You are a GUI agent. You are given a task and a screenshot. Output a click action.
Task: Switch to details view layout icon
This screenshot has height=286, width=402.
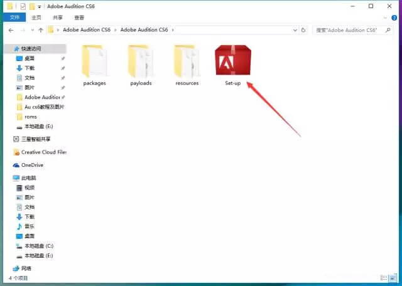coord(384,278)
